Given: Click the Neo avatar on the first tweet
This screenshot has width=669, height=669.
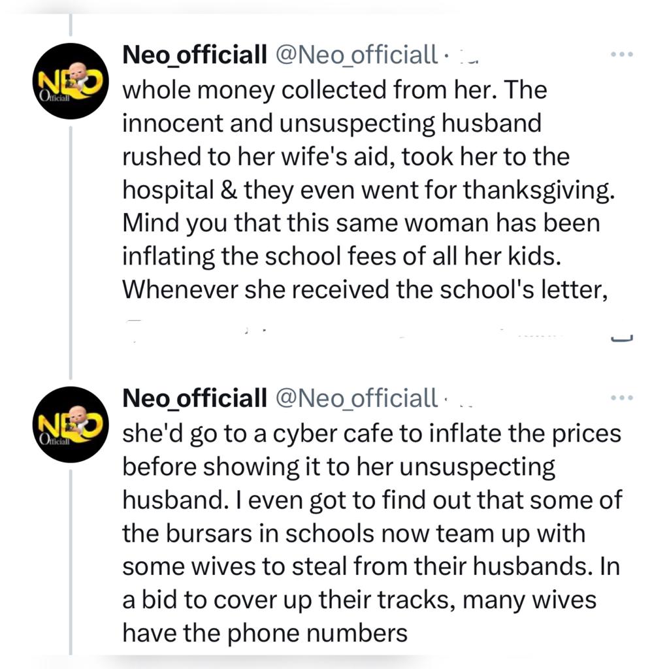Looking at the screenshot, I should pyautogui.click(x=71, y=80).
